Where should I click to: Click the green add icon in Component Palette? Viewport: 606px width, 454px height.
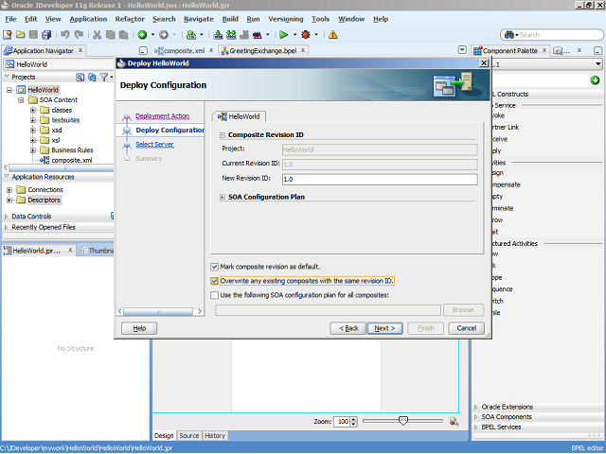pos(596,79)
